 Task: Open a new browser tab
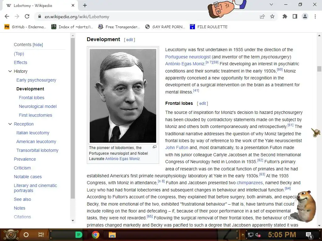click(85, 6)
